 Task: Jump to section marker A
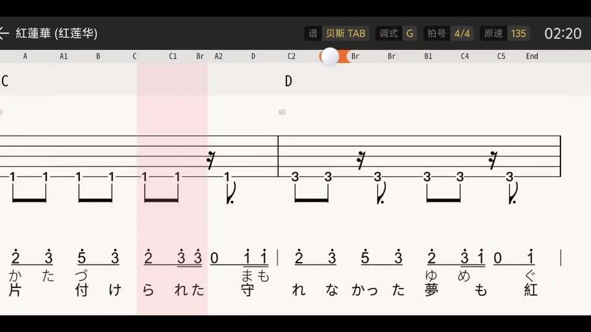25,56
